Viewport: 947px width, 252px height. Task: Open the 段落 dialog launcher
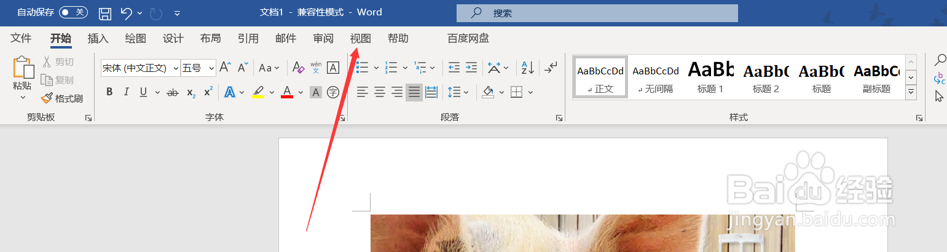[x=559, y=117]
